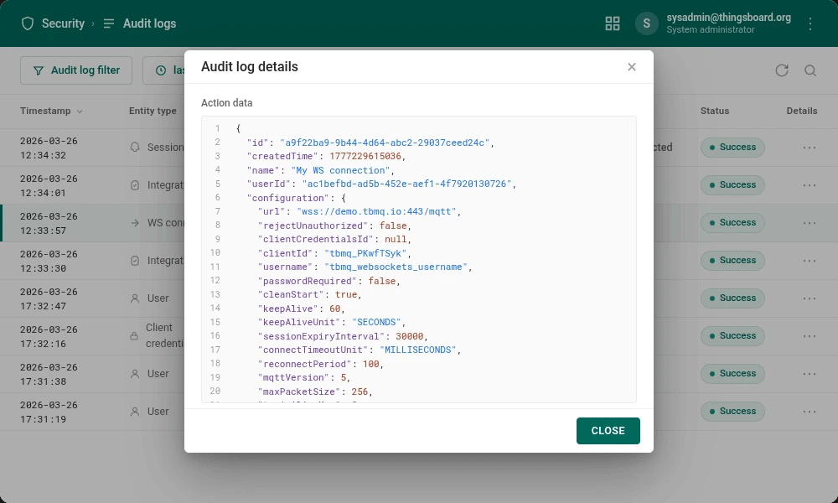Open details for 17:32:47 User row
838x503 pixels.
810,298
